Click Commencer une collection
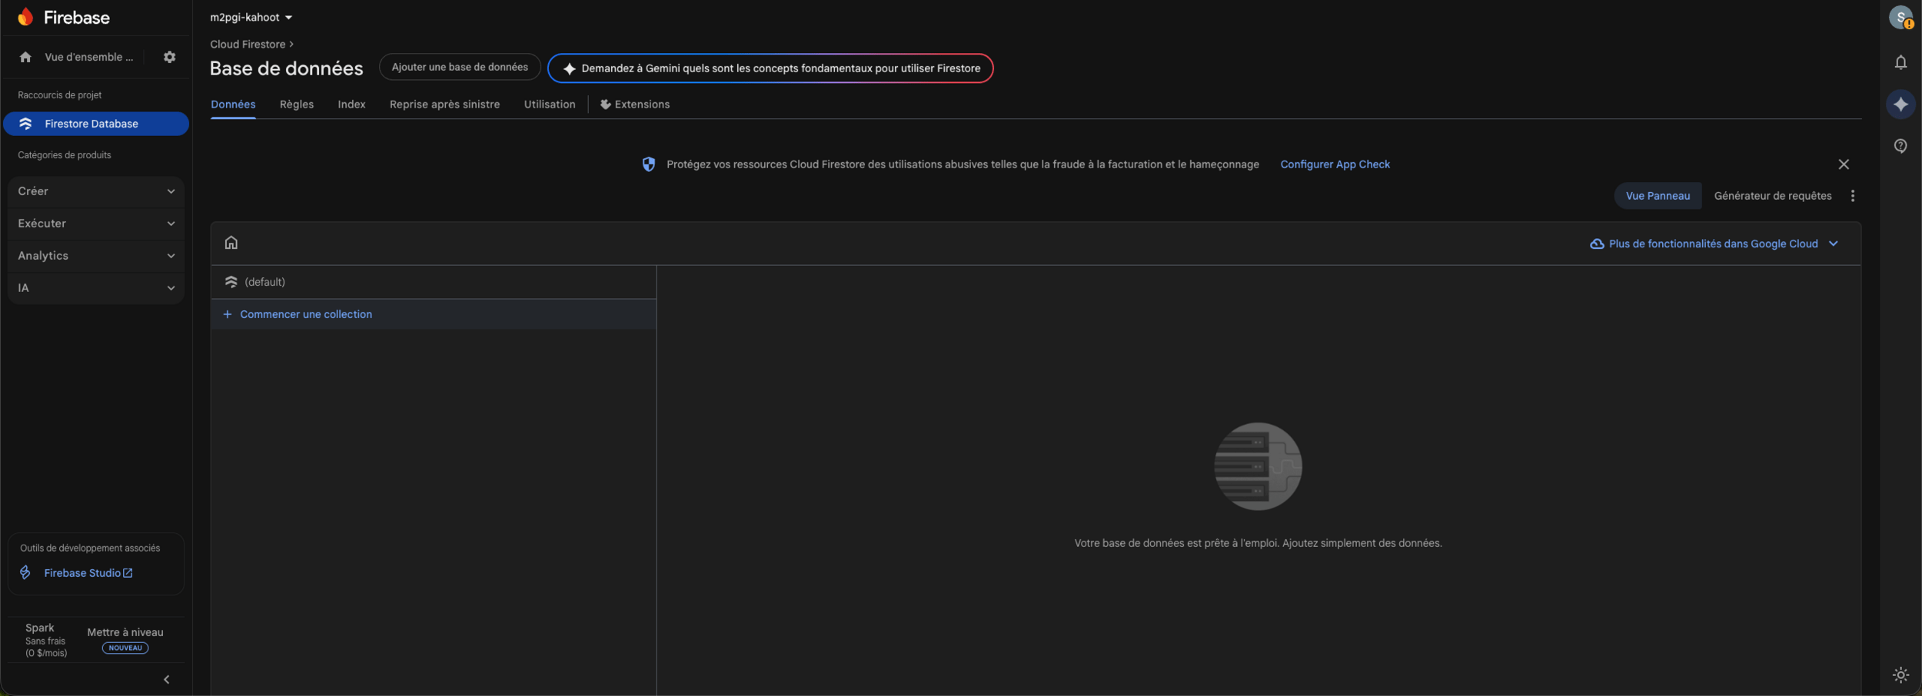Screen dimensions: 1922x696 434,314
